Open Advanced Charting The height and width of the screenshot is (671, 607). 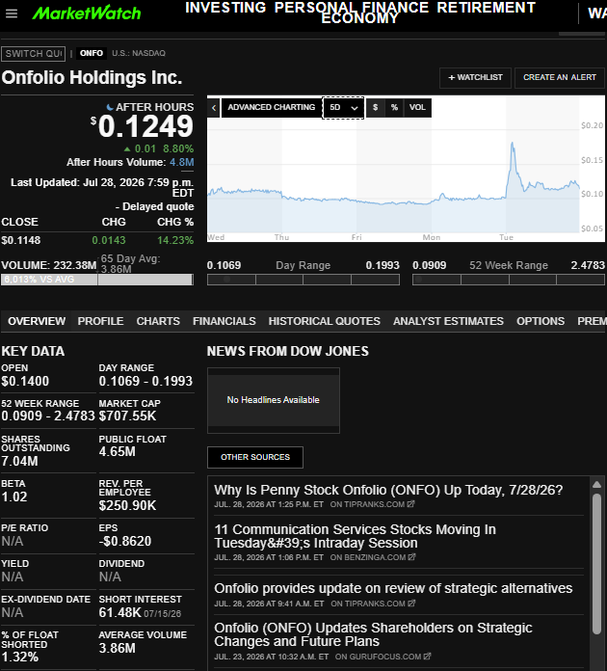[x=271, y=107]
